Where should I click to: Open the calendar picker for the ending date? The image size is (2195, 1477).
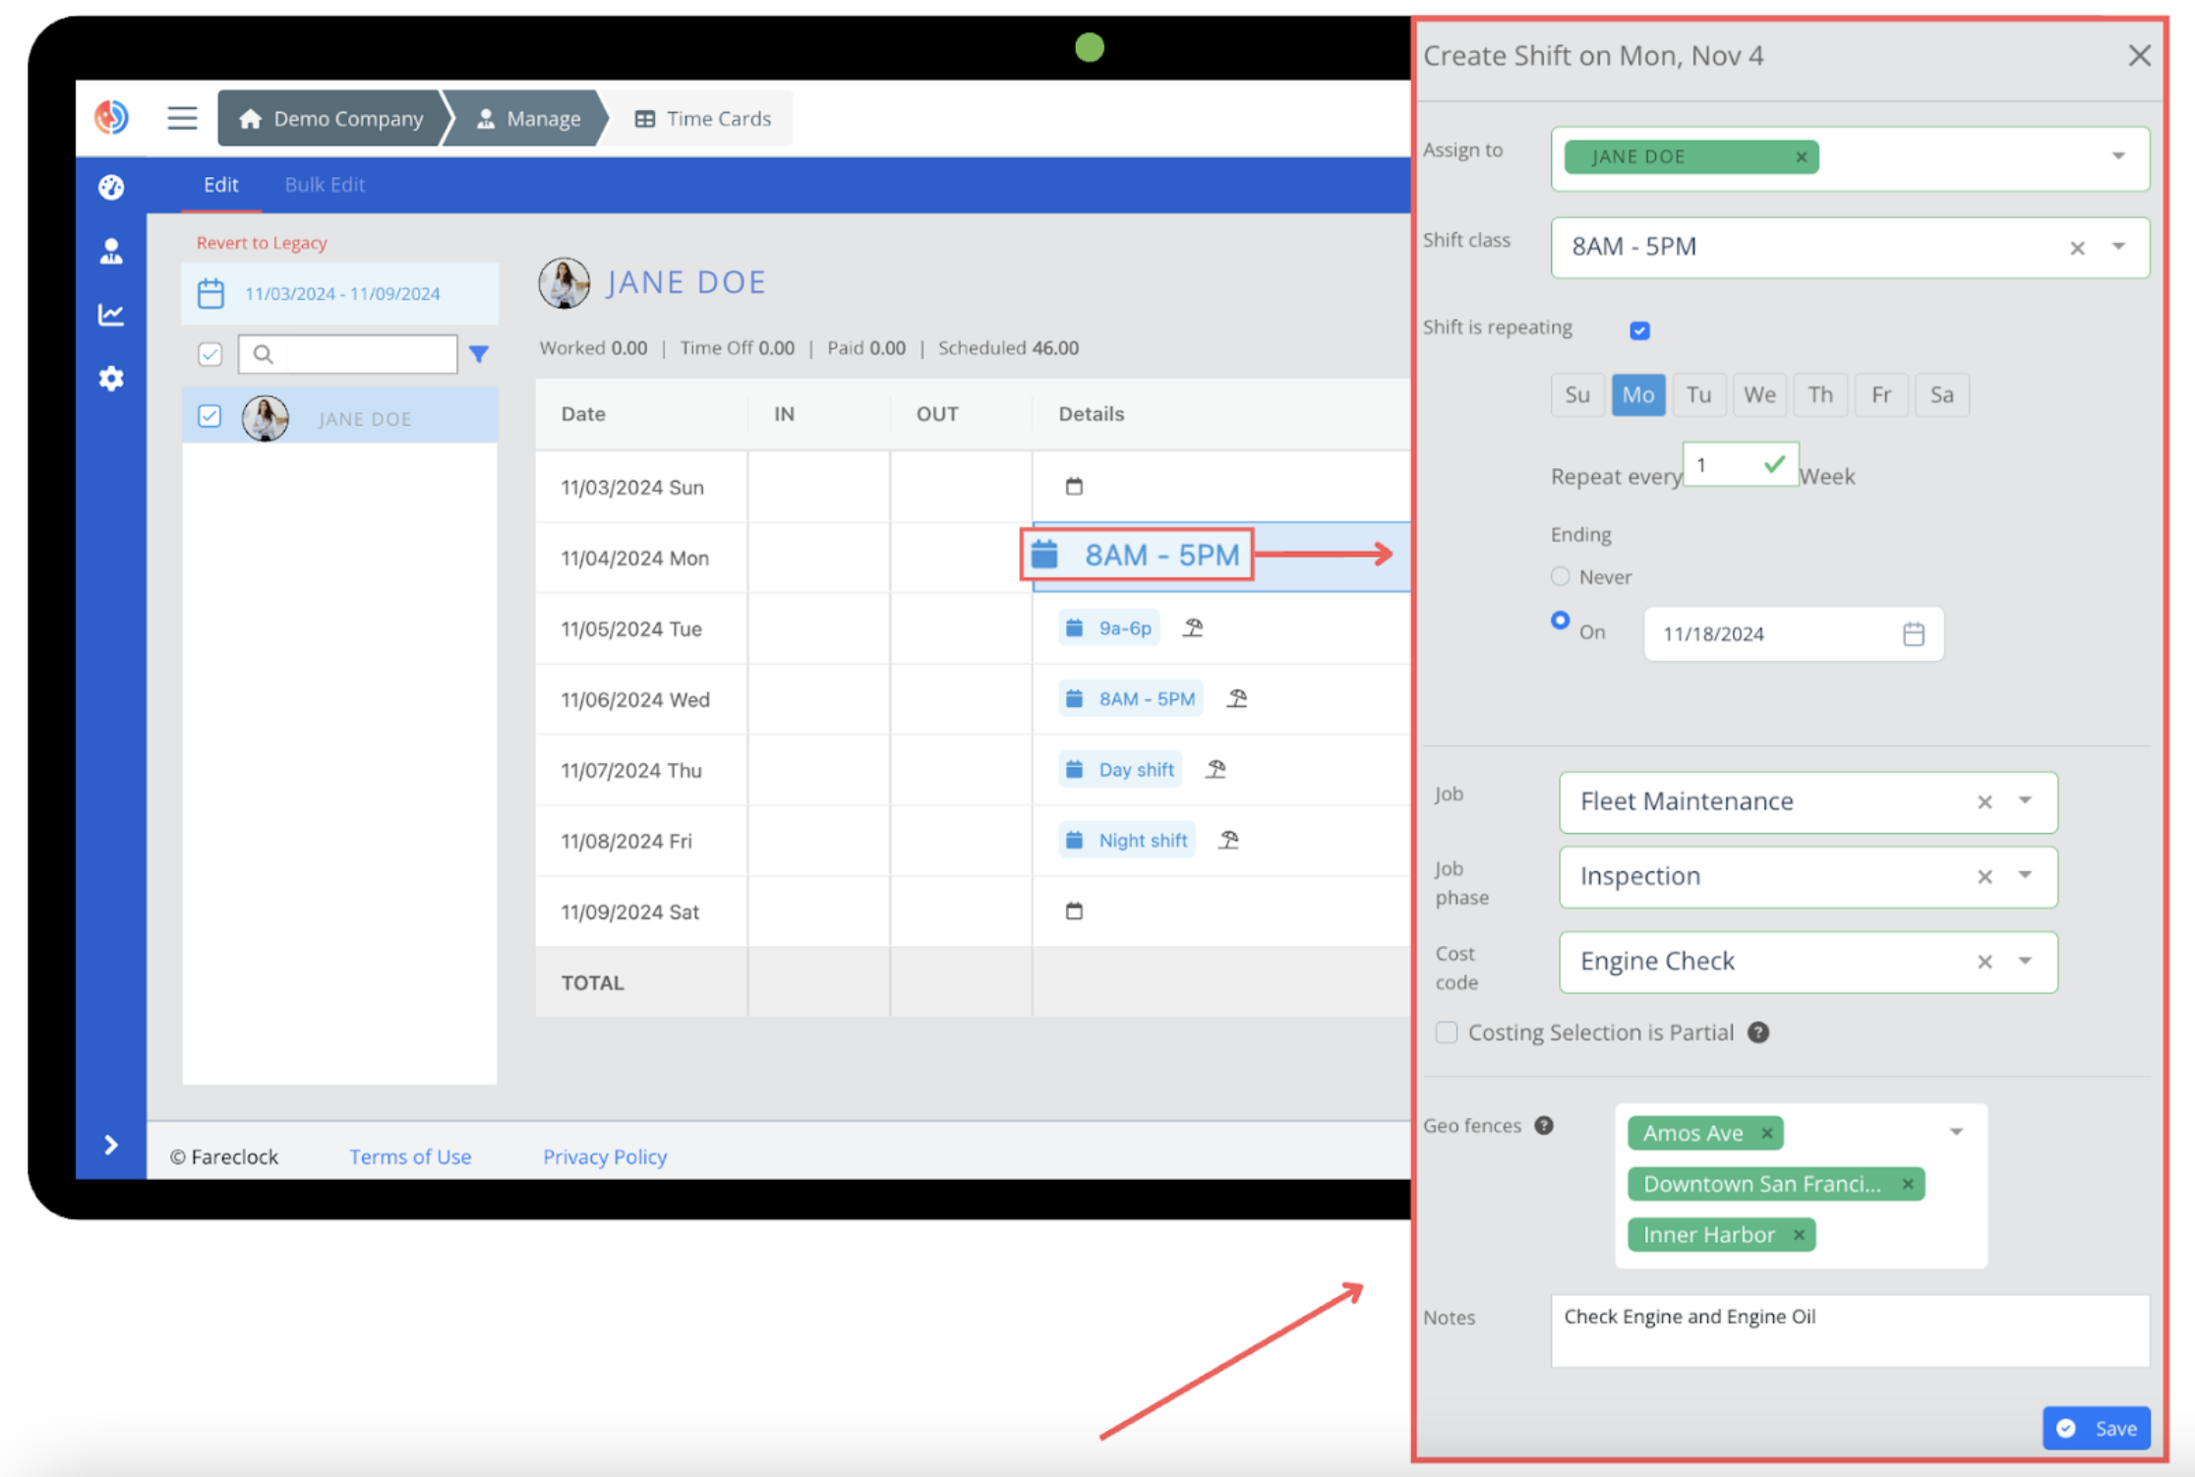click(1913, 633)
